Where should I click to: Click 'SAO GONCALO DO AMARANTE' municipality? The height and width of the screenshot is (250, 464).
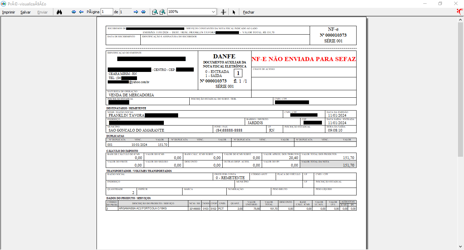click(x=136, y=130)
